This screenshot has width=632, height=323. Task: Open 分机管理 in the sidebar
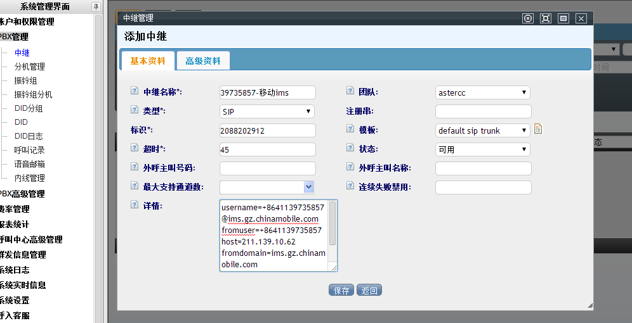29,66
